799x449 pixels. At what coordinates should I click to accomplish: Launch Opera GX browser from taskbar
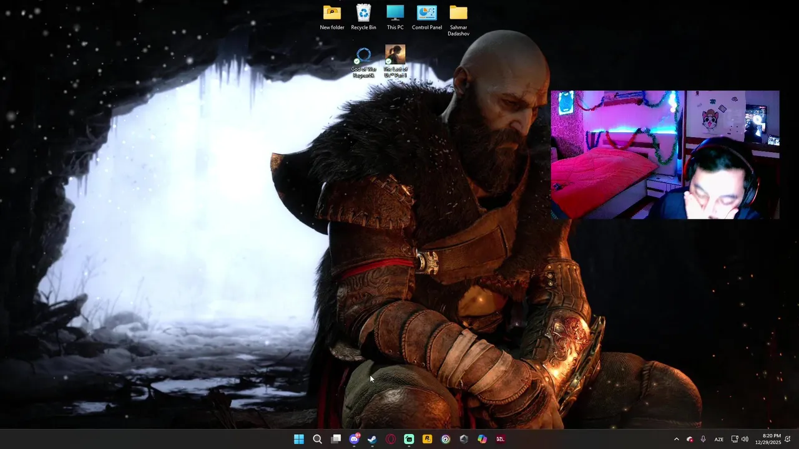tap(391, 439)
